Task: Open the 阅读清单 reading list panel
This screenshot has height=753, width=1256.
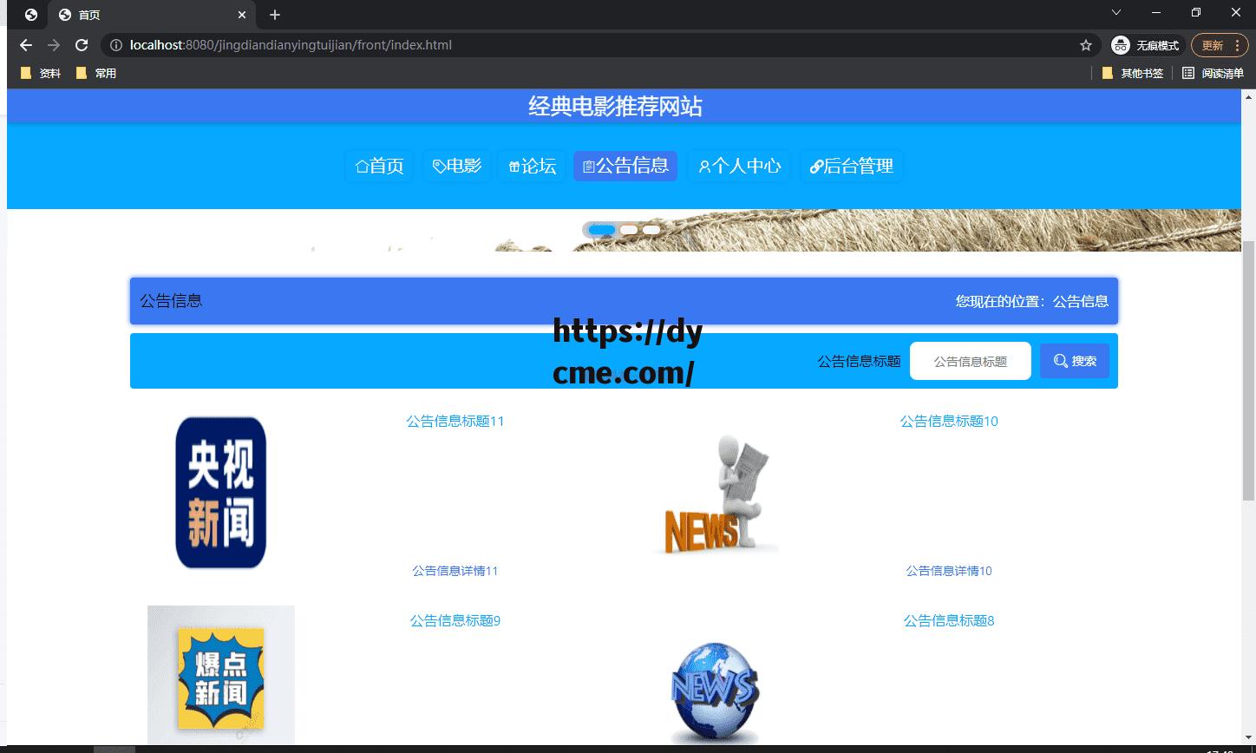Action: pos(1213,73)
